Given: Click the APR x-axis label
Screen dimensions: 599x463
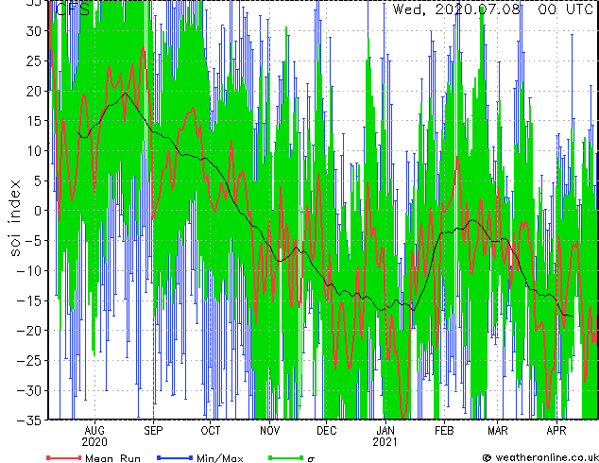Looking at the screenshot, I should [x=556, y=431].
